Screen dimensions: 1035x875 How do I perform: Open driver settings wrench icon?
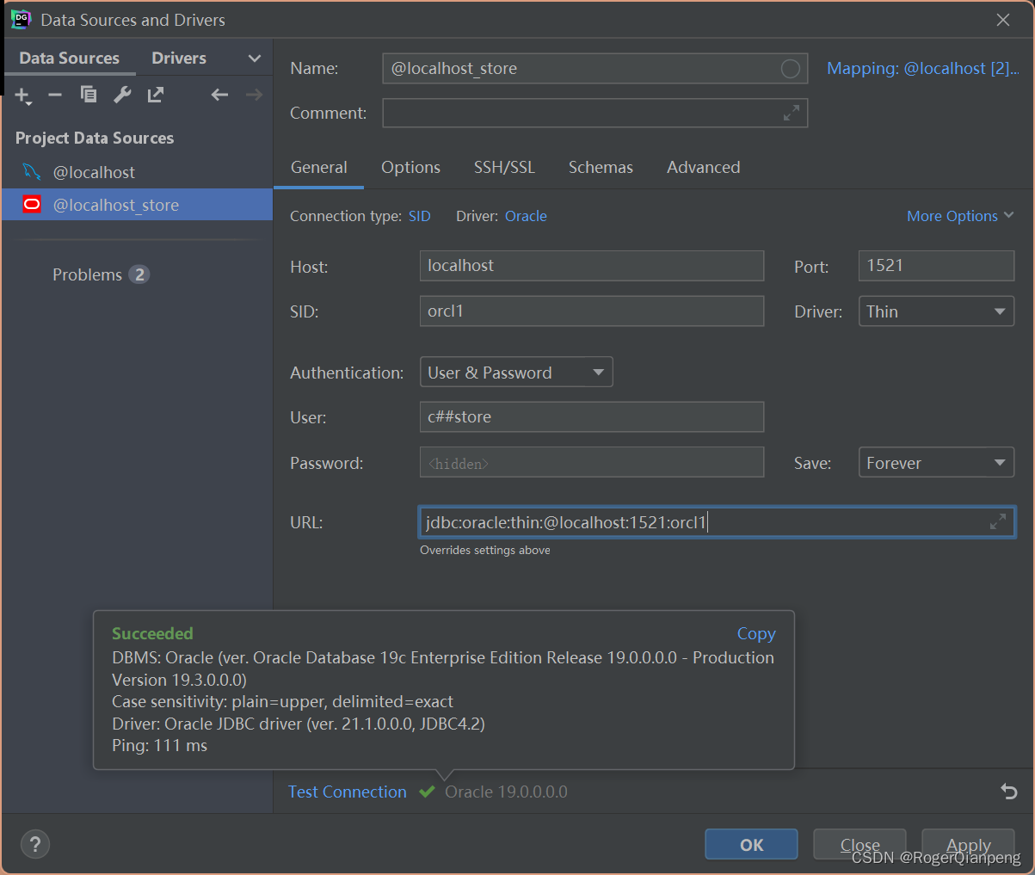[122, 95]
